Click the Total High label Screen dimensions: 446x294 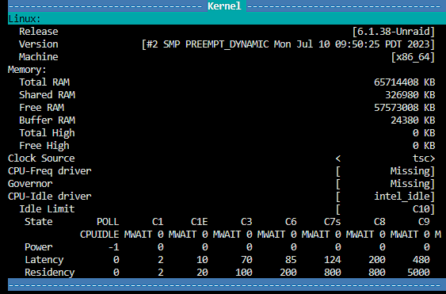(x=48, y=133)
